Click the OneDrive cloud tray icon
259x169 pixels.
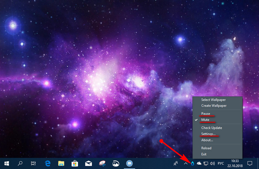(x=199, y=164)
